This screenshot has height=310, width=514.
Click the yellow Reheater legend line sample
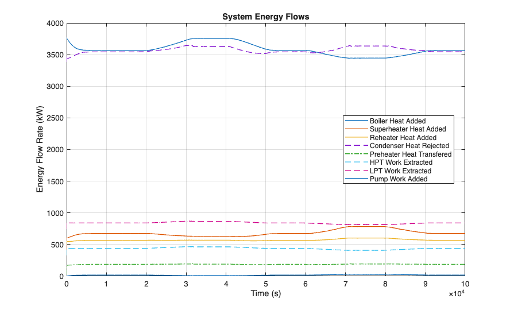tap(356, 138)
